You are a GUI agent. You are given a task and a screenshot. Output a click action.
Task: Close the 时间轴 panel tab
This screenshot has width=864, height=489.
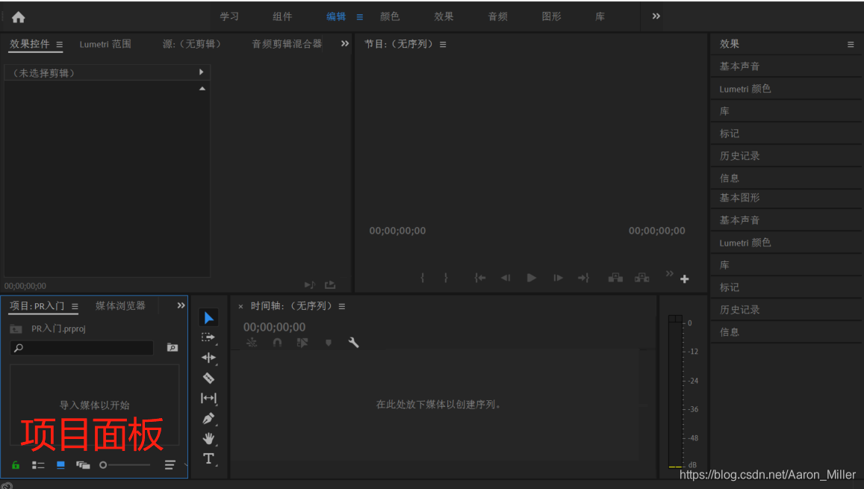[x=240, y=307]
